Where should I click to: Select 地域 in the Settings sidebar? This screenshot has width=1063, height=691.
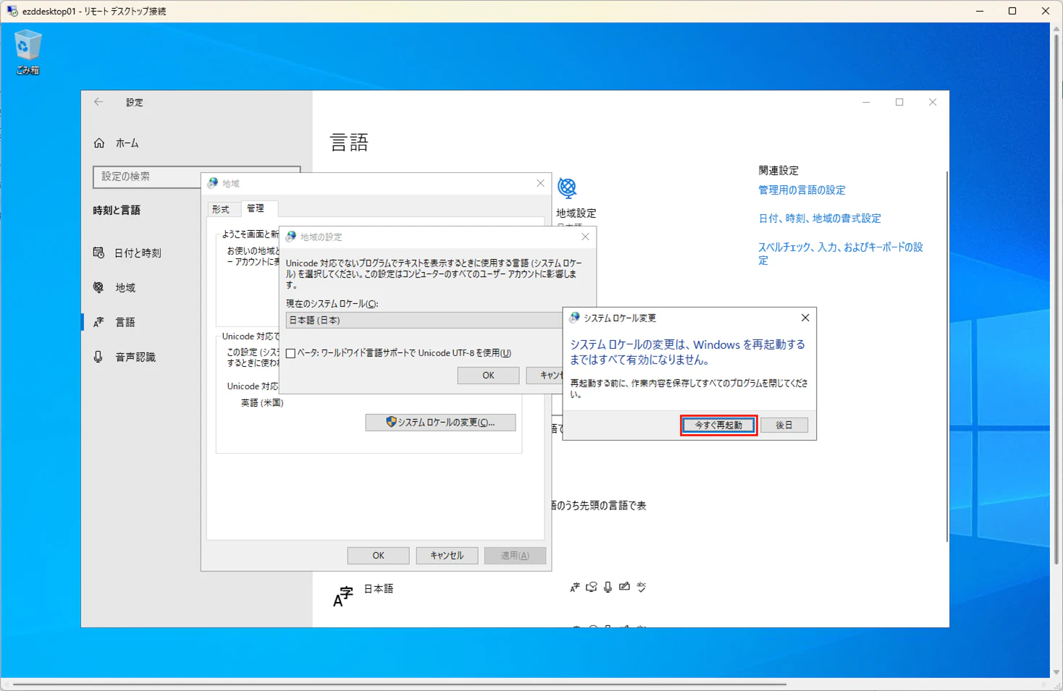[114, 288]
